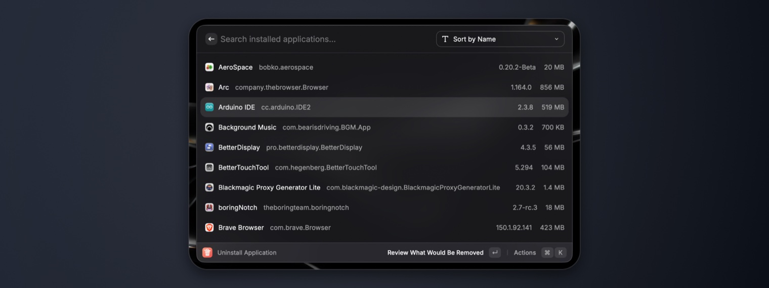Click version 150.1.92.141 of Brave Browser
Viewport: 769px width, 288px height.
point(514,227)
